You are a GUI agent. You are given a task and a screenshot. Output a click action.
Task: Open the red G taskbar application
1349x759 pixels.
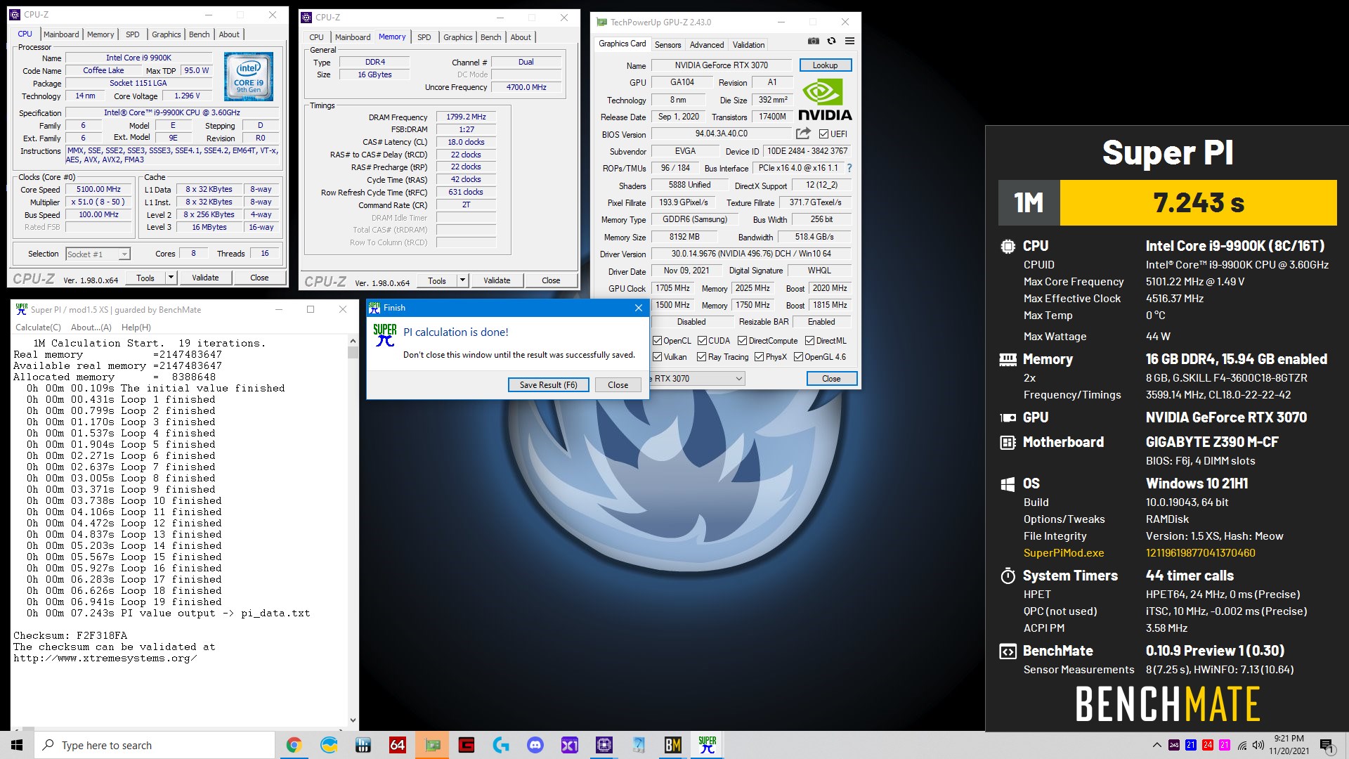pyautogui.click(x=467, y=745)
